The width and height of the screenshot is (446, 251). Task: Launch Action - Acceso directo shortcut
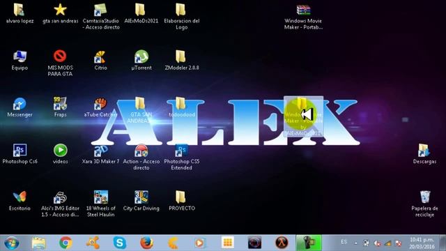point(141,157)
